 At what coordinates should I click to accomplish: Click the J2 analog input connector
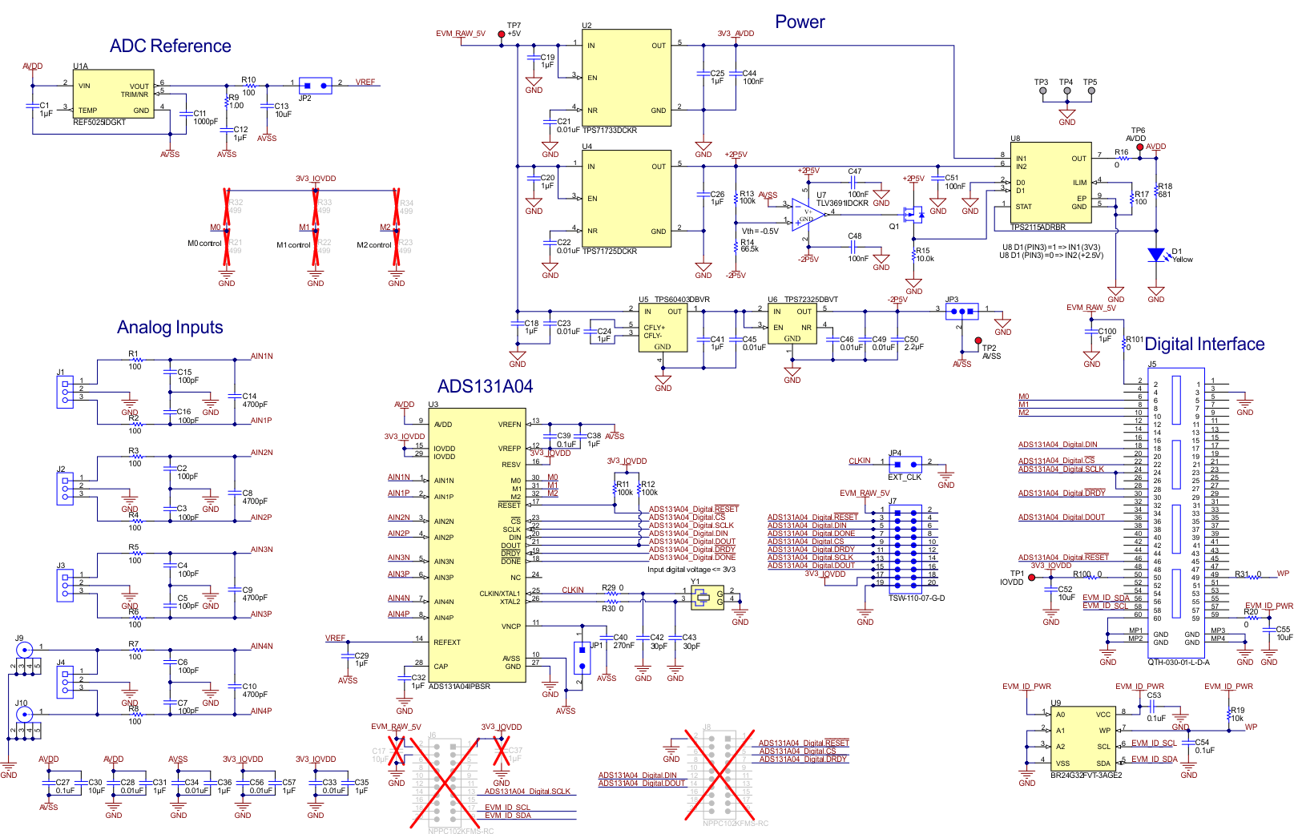pos(64,489)
